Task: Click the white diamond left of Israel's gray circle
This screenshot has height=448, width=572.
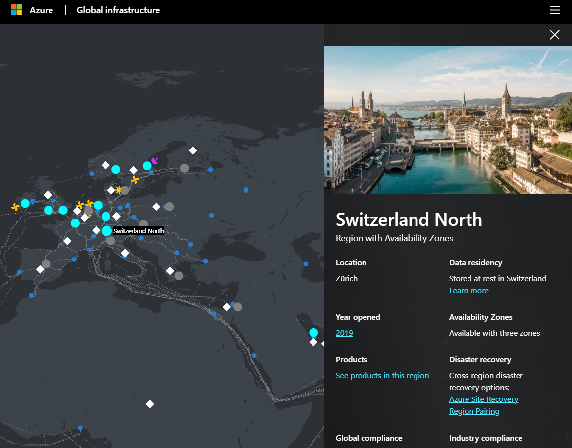Action: (x=227, y=307)
